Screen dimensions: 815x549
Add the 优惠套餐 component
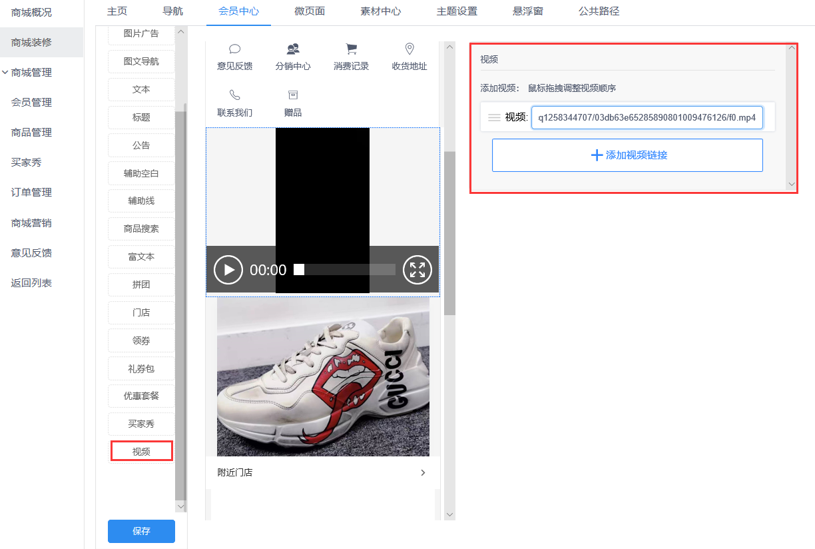coord(141,396)
